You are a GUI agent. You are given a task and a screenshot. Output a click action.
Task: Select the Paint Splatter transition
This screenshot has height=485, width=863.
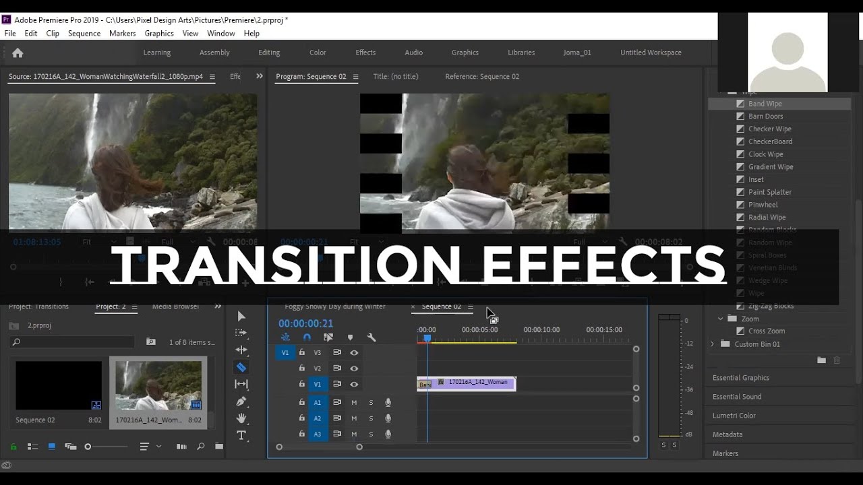pyautogui.click(x=770, y=192)
